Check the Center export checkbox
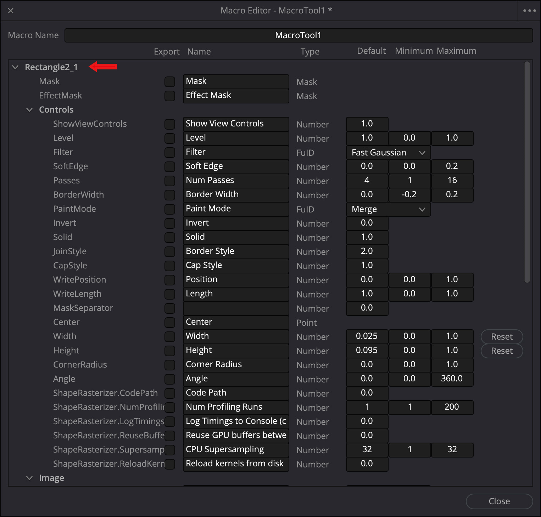The image size is (541, 517). (170, 323)
